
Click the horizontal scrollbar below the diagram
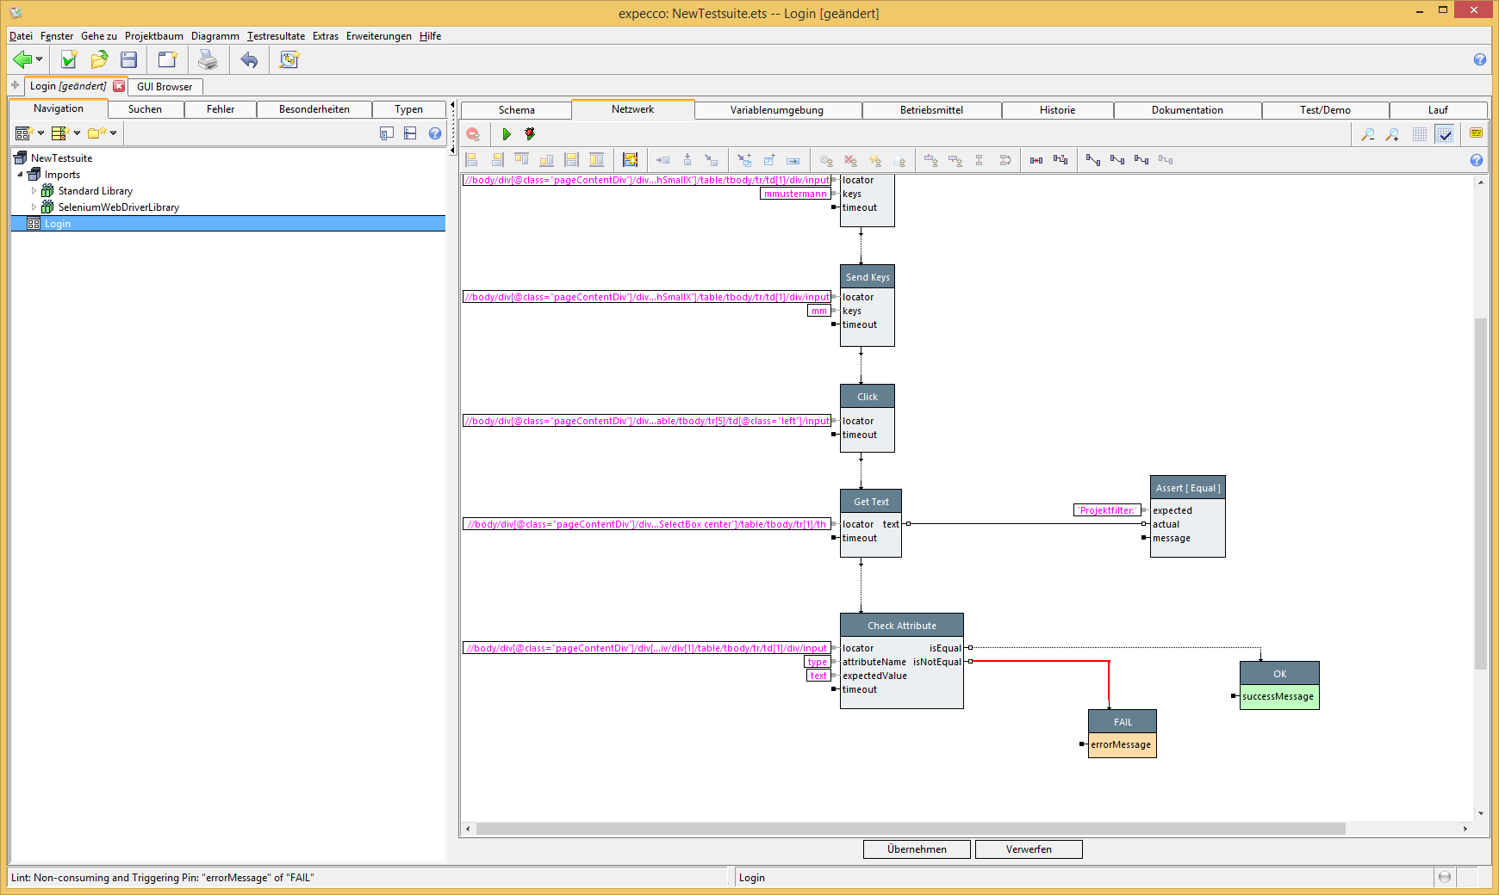point(910,829)
